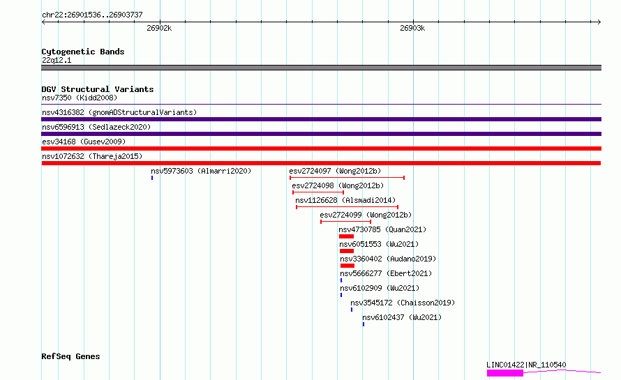Click the esv34168 red variant bar
This screenshot has height=380, width=621.
(x=321, y=149)
